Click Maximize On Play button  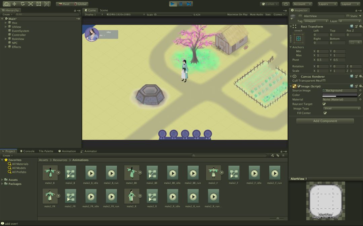pyautogui.click(x=237, y=15)
